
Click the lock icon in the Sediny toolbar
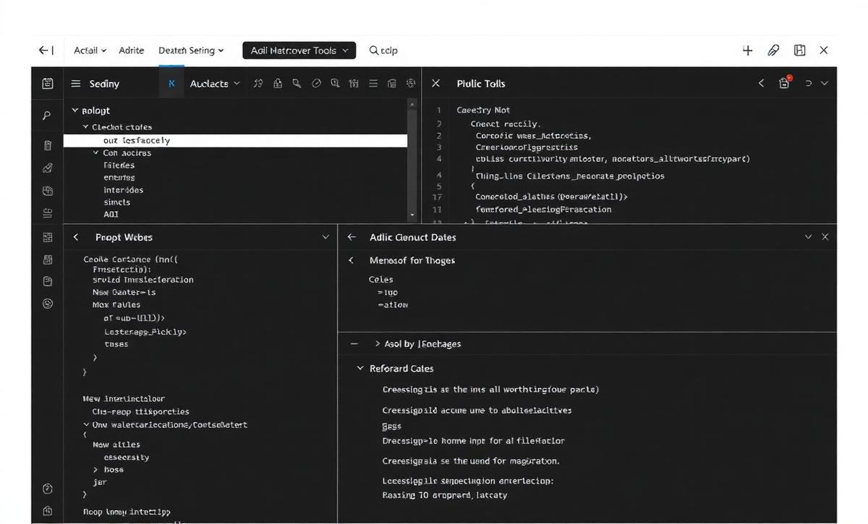pos(278,84)
